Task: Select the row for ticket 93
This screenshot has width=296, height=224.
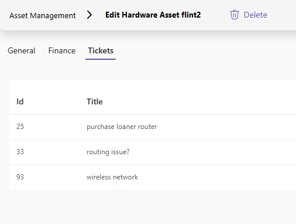Action: pos(153,178)
